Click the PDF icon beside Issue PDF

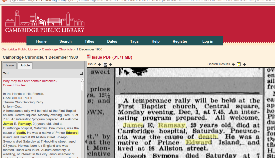tap(88, 57)
